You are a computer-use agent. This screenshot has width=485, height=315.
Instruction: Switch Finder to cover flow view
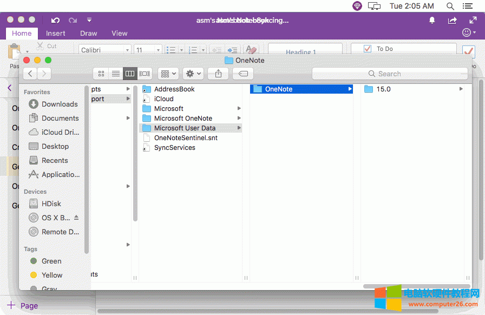(144, 74)
